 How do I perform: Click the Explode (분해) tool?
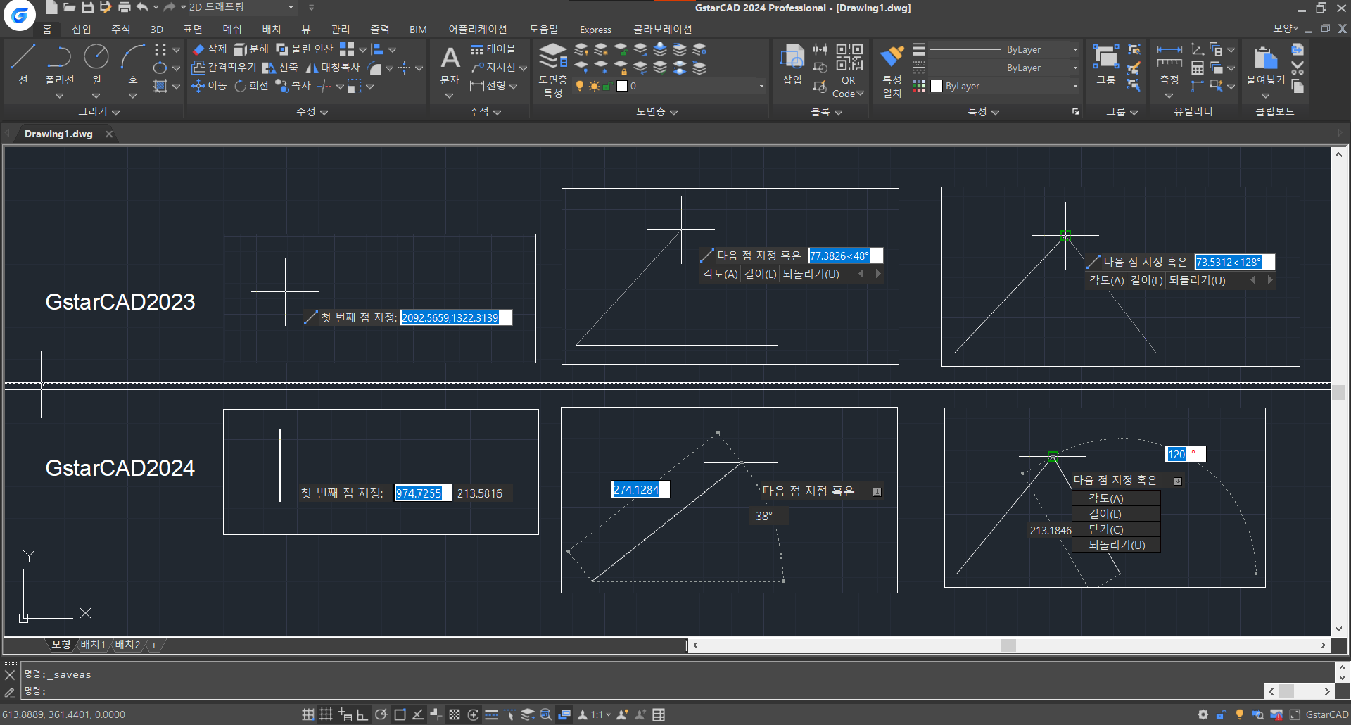point(251,49)
